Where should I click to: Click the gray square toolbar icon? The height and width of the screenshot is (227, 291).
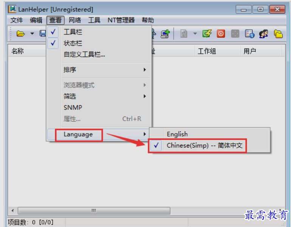coord(235,34)
